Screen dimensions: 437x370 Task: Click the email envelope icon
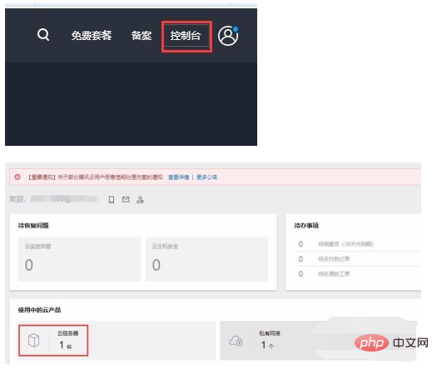pos(126,199)
